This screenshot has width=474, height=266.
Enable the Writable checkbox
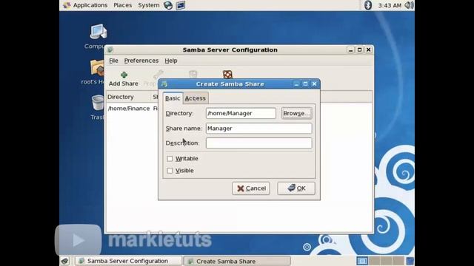(170, 159)
